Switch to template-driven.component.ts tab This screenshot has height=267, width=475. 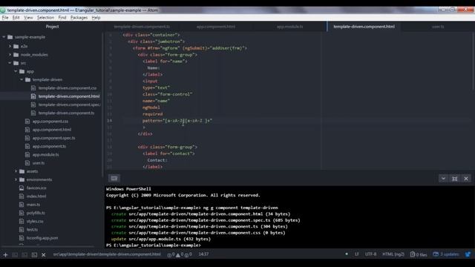pyautogui.click(x=142, y=27)
